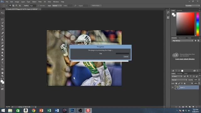Screen dimensions: 201x113
Task: Toggle pixel layer filter in Layers panel
Action: click(185, 76)
